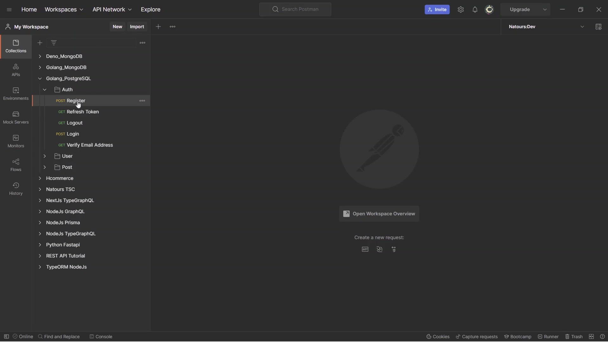Open the notifications bell icon
608x342 pixels.
(475, 9)
